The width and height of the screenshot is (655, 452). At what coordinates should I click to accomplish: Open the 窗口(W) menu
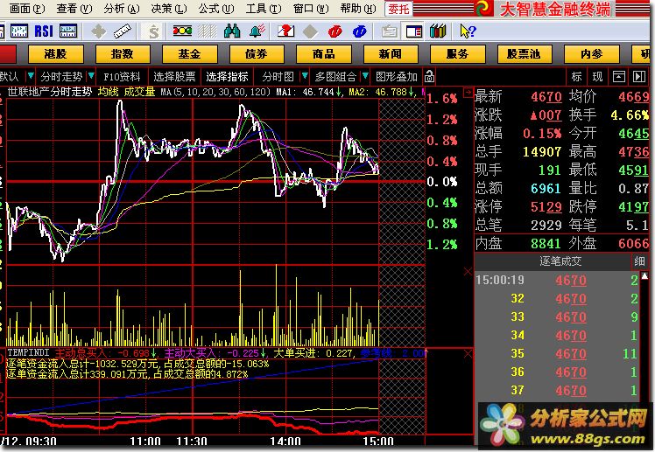click(x=311, y=9)
